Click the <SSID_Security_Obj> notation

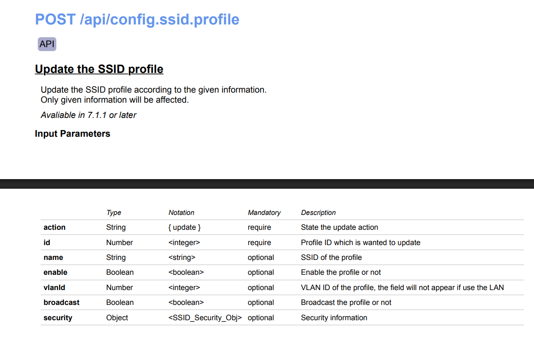205,318
